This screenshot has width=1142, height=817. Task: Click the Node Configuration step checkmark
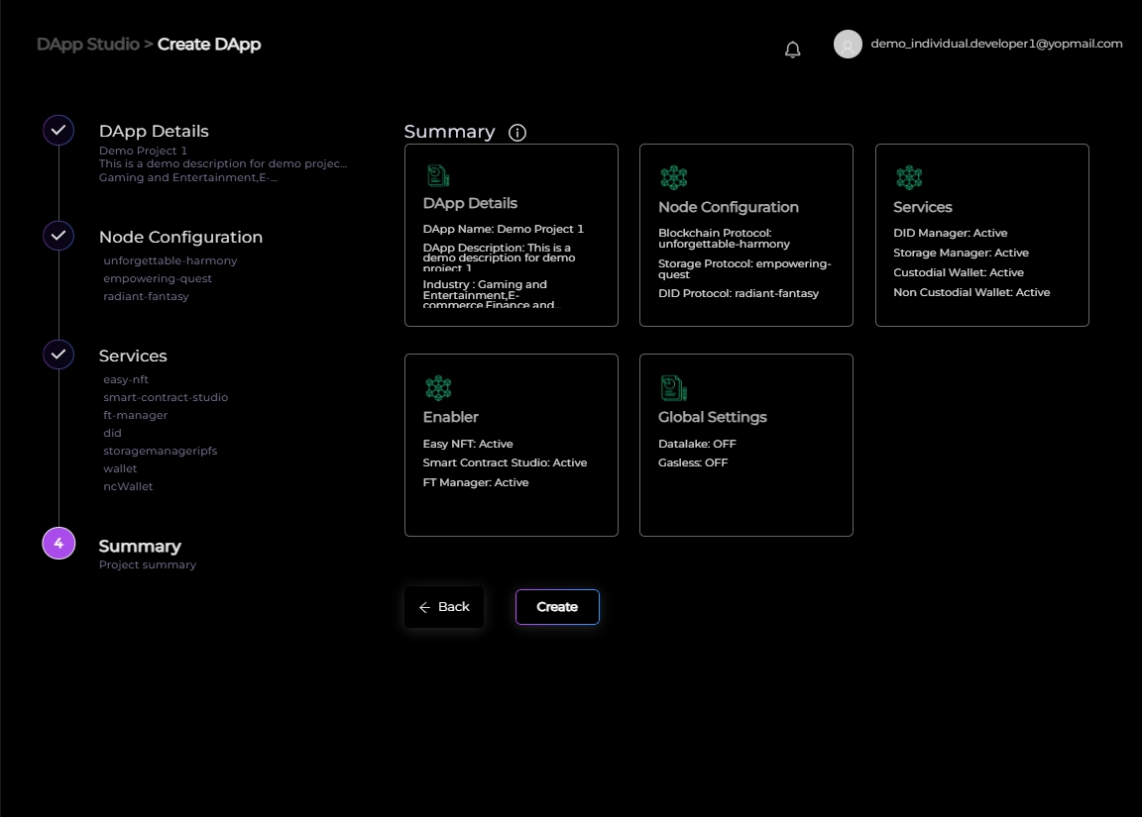coord(58,236)
